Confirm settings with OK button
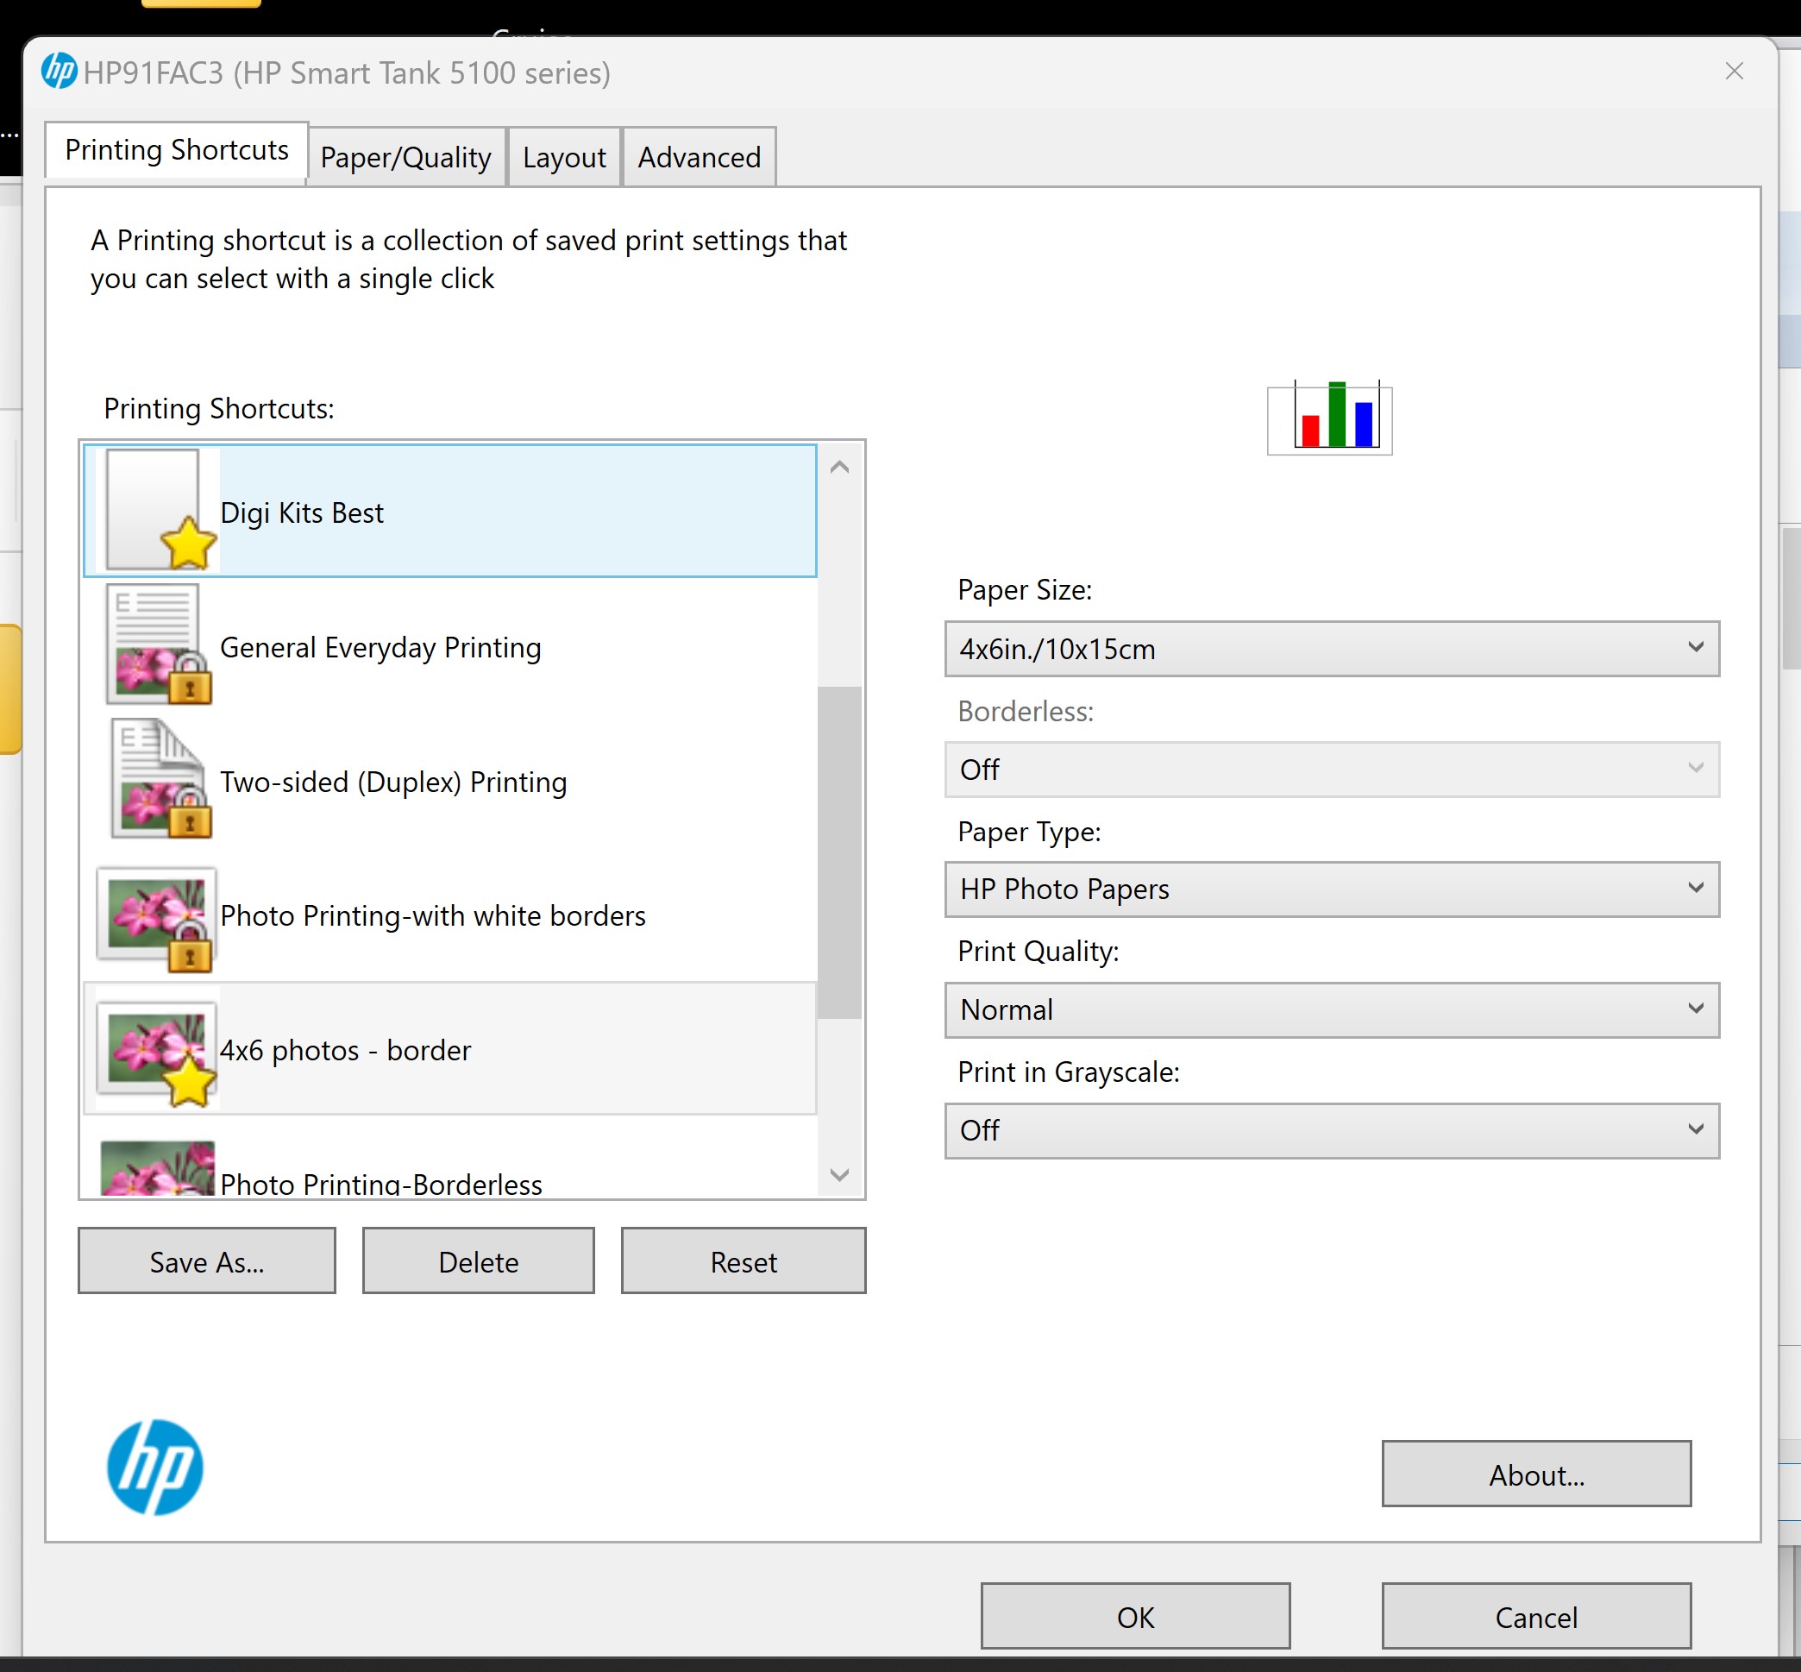 click(1135, 1616)
